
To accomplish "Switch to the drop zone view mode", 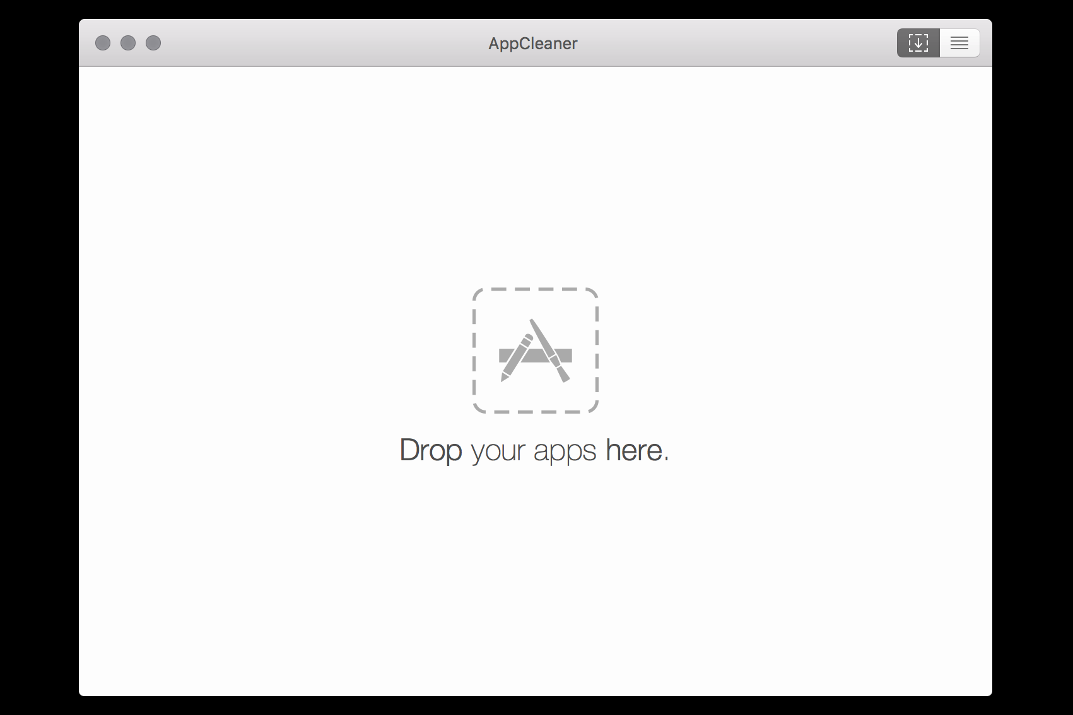I will click(918, 43).
